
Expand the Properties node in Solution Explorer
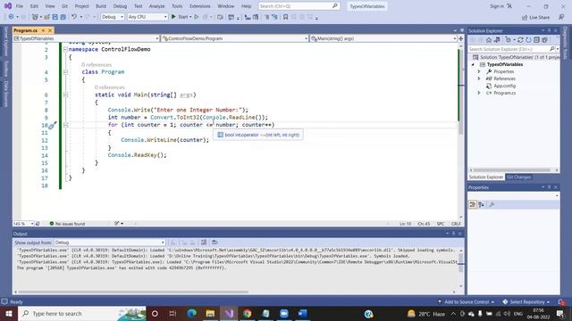[x=479, y=71]
